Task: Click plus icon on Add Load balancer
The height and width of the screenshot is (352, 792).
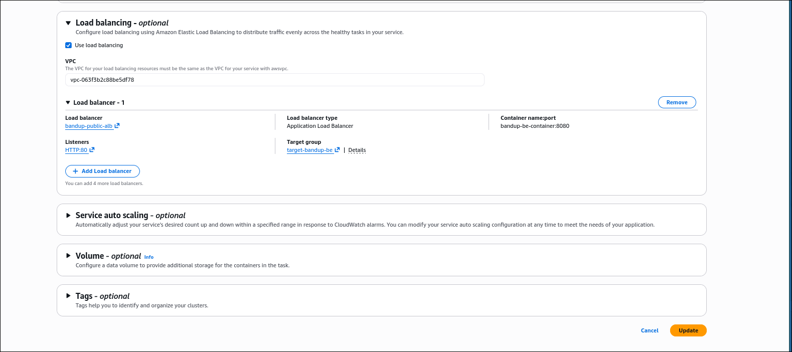Action: click(75, 171)
